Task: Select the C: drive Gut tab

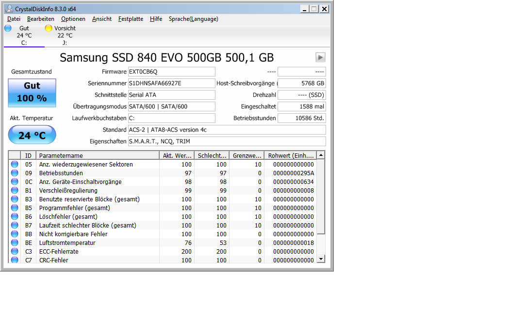Action: [x=24, y=35]
